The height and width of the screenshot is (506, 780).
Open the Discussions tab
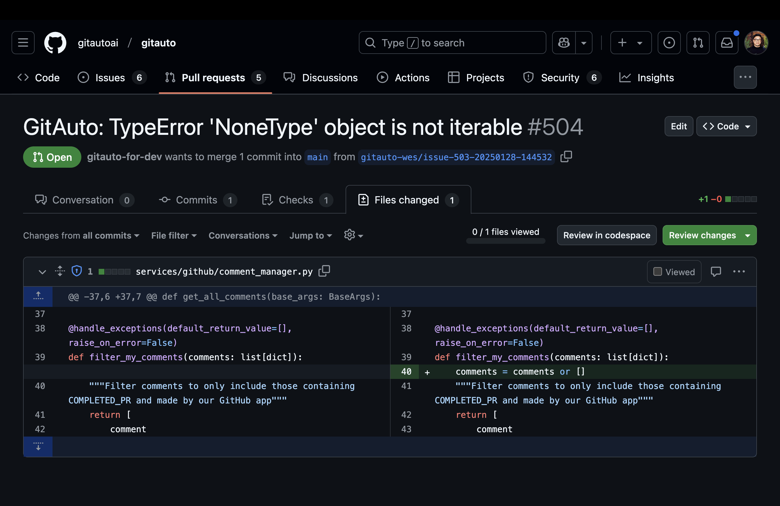320,78
